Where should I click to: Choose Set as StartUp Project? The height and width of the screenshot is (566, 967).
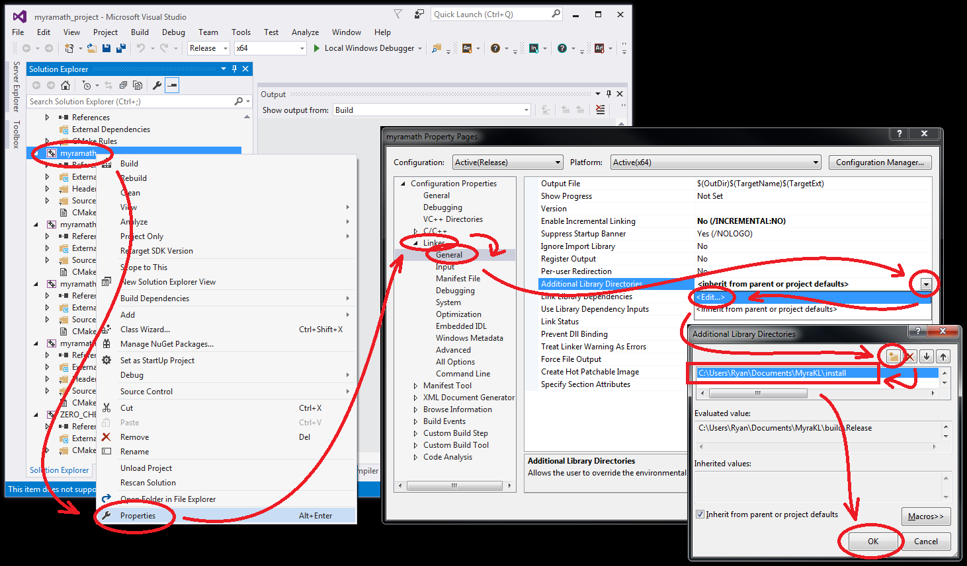pyautogui.click(x=227, y=361)
